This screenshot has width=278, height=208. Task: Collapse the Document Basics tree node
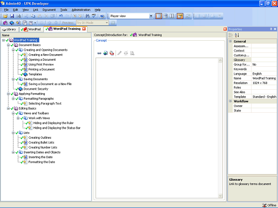coord(8,45)
